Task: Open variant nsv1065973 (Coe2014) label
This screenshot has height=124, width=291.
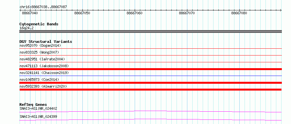Action: coord(39,80)
